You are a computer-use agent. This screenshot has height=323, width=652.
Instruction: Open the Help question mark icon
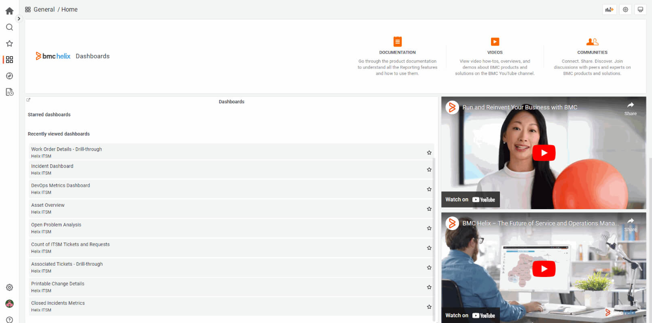9,320
